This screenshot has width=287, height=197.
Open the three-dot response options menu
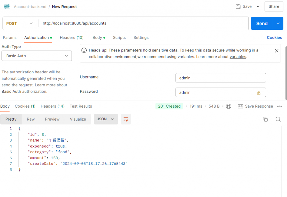279,106
